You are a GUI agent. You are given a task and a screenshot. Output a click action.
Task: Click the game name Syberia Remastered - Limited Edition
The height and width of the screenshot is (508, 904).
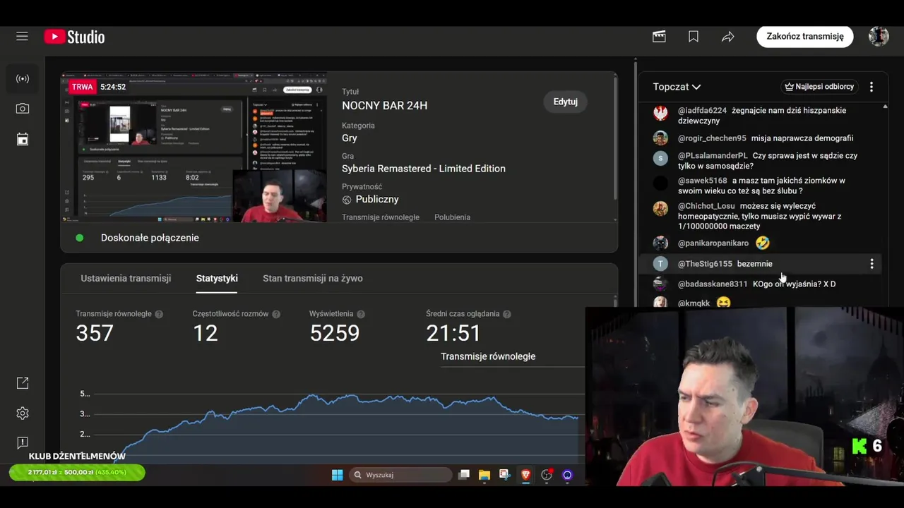click(x=424, y=169)
